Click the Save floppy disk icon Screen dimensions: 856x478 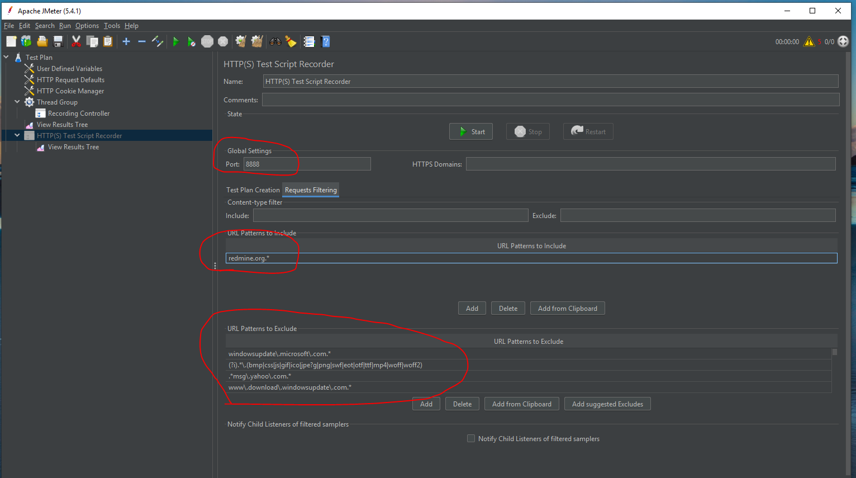[58, 41]
